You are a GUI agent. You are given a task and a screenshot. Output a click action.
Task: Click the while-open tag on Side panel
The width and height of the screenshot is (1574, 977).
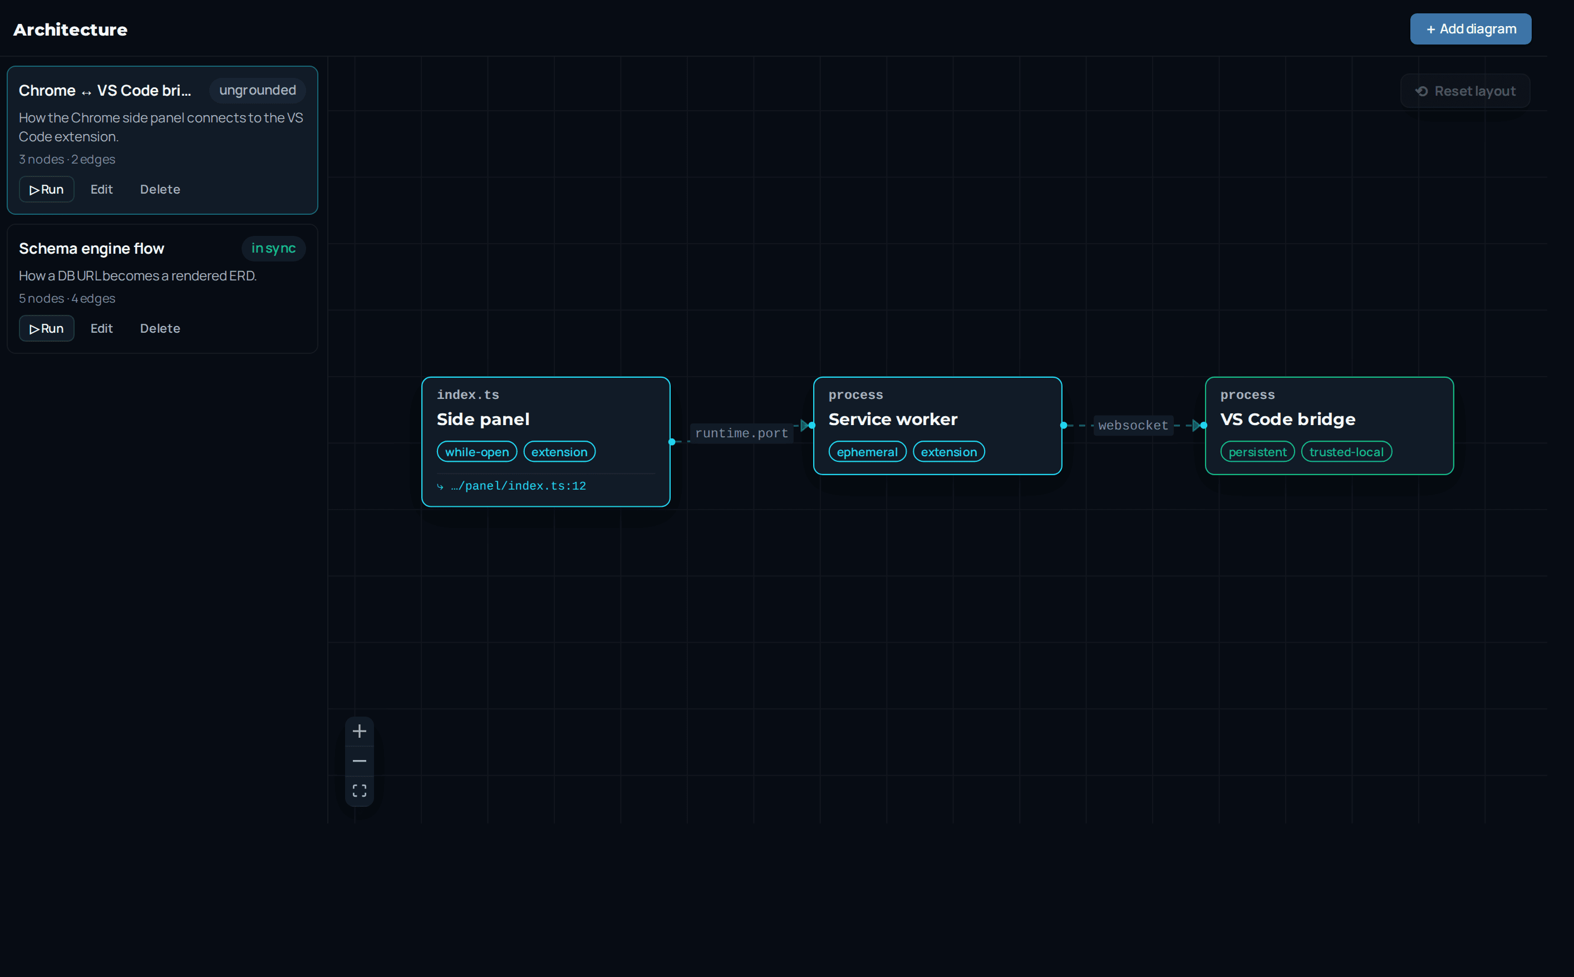coord(477,452)
